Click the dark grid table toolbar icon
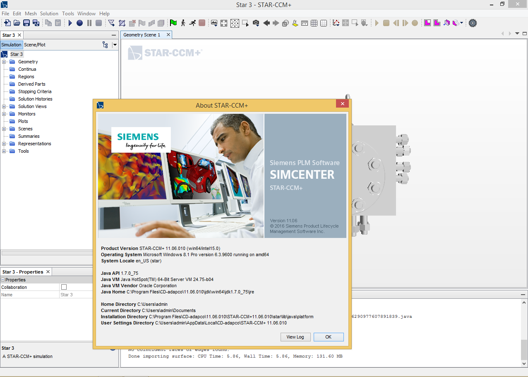528x377 pixels. coord(314,23)
